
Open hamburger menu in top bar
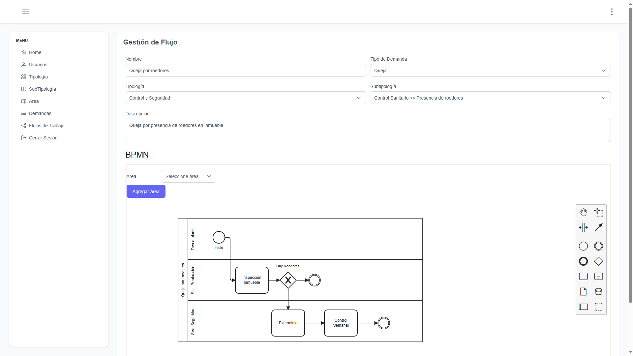[x=25, y=12]
